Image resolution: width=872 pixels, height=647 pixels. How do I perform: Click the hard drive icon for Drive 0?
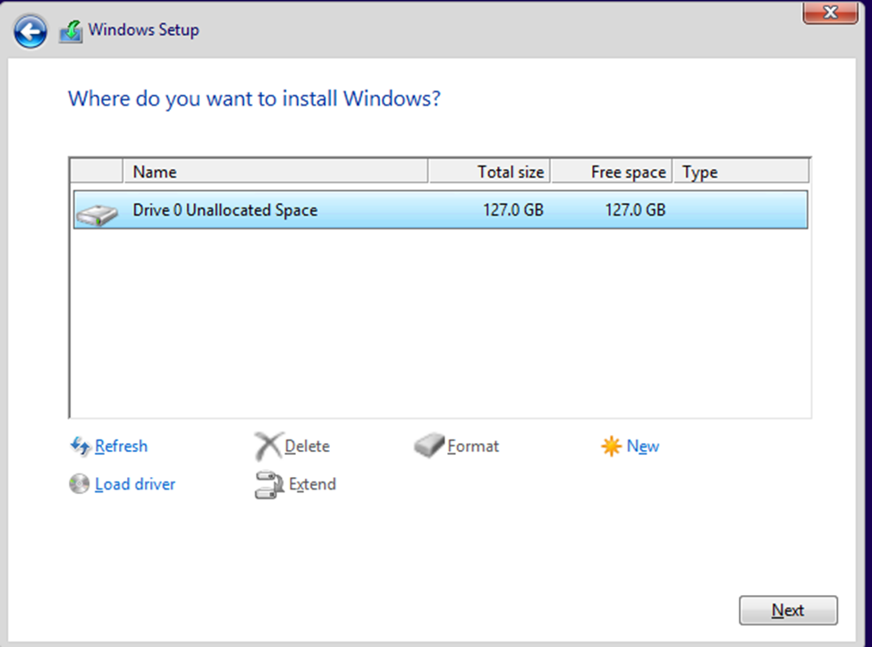97,212
